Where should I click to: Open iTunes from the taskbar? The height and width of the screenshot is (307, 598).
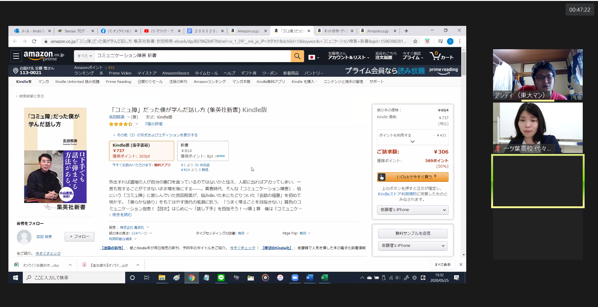[280, 278]
